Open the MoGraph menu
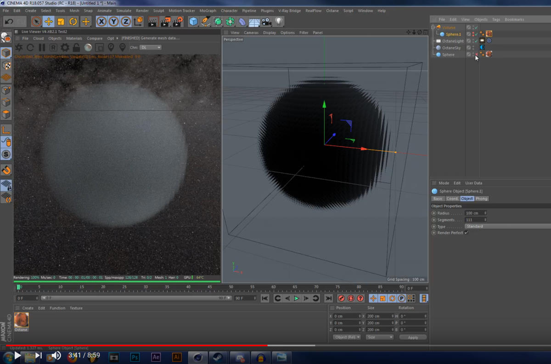 (208, 11)
